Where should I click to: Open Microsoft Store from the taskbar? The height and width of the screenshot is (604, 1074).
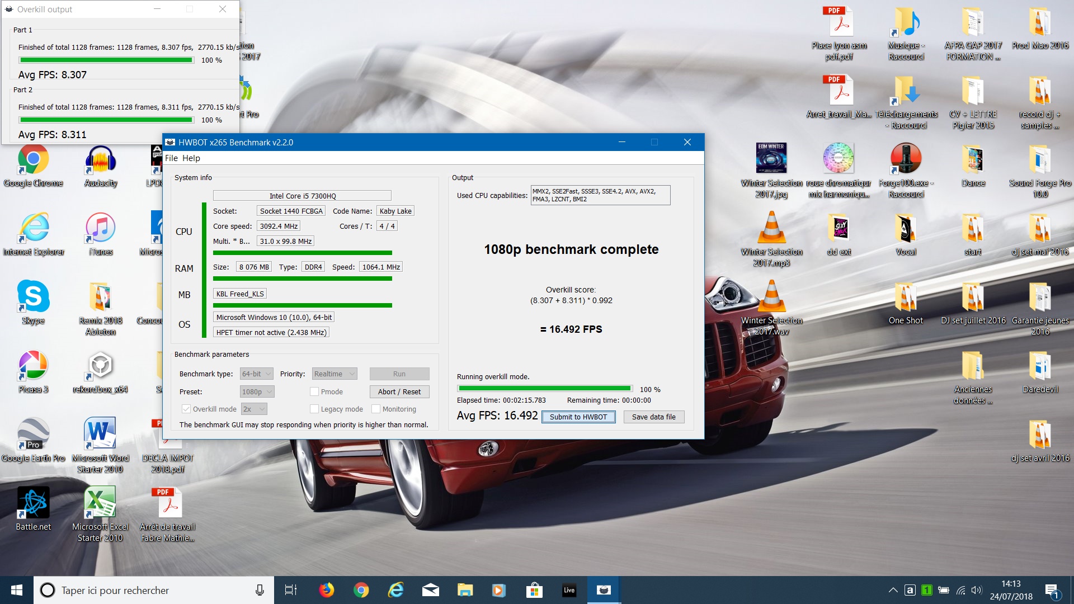pyautogui.click(x=534, y=590)
